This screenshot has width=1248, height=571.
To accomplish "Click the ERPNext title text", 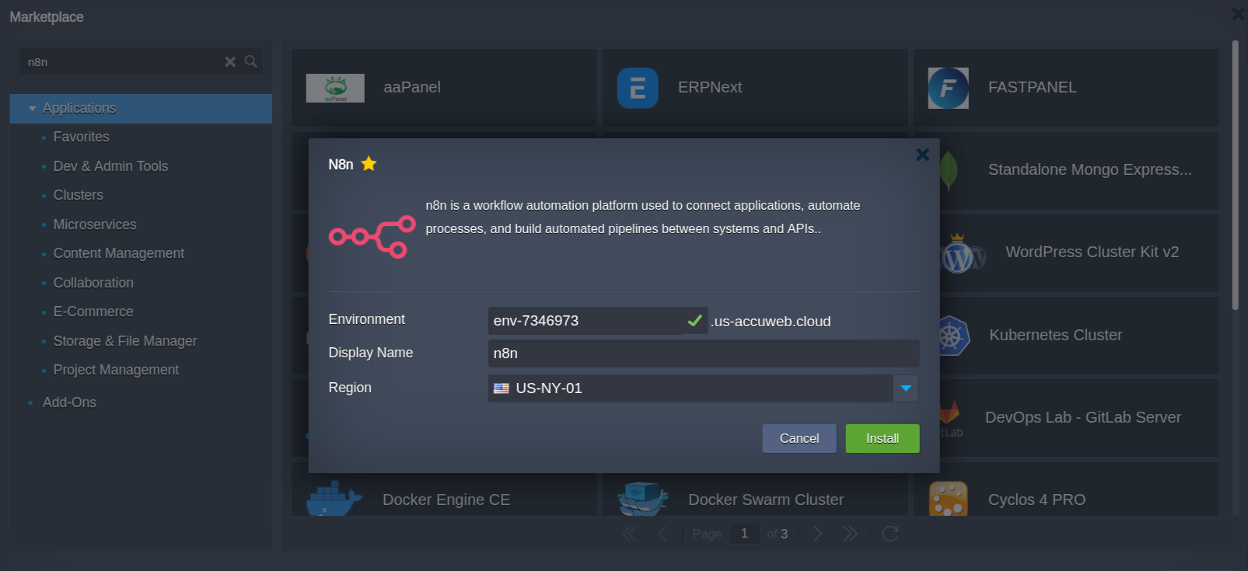I will click(710, 88).
